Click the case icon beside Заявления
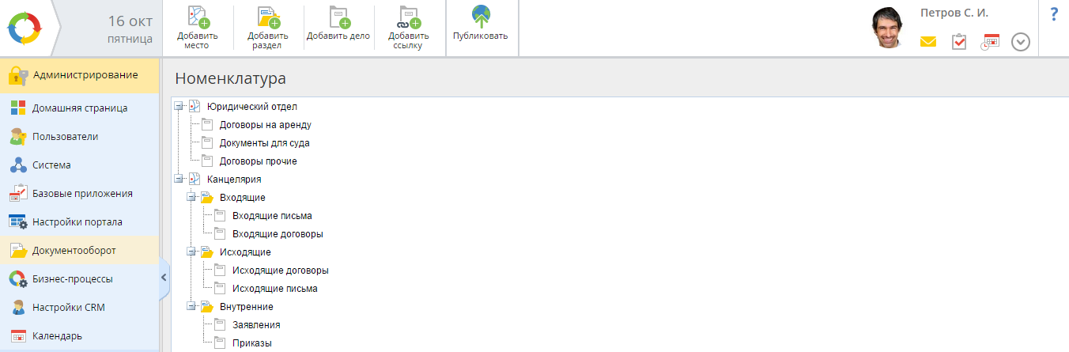The height and width of the screenshot is (352, 1069). pyautogui.click(x=220, y=324)
